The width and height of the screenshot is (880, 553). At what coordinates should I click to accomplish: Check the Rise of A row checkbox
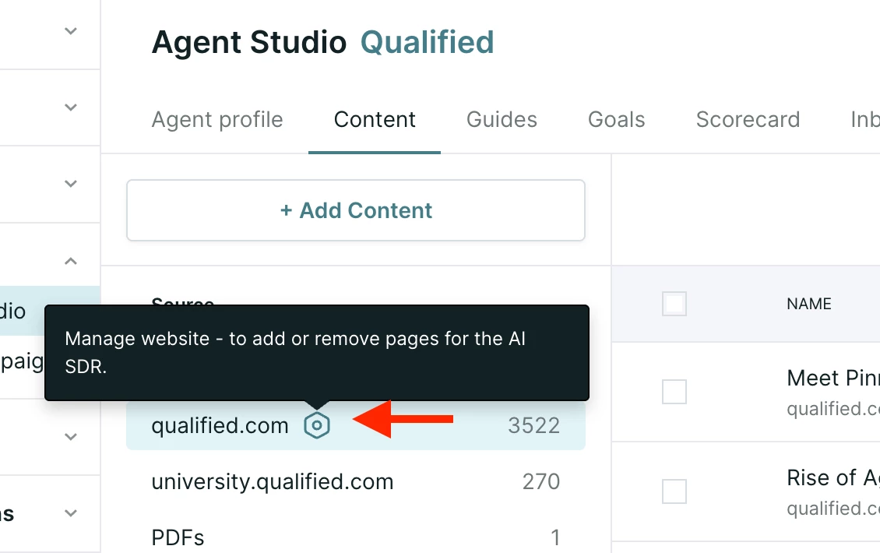[674, 491]
